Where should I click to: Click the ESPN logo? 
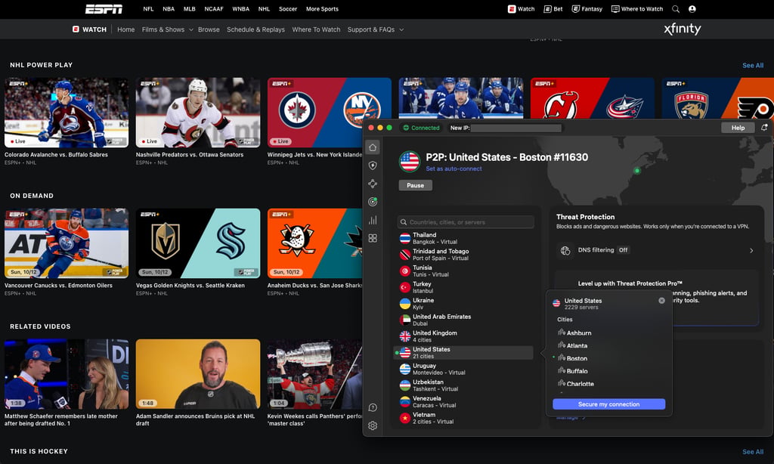point(104,9)
